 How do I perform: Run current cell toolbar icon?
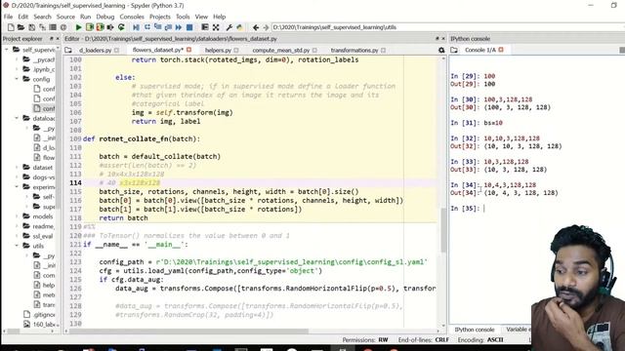tap(89, 27)
